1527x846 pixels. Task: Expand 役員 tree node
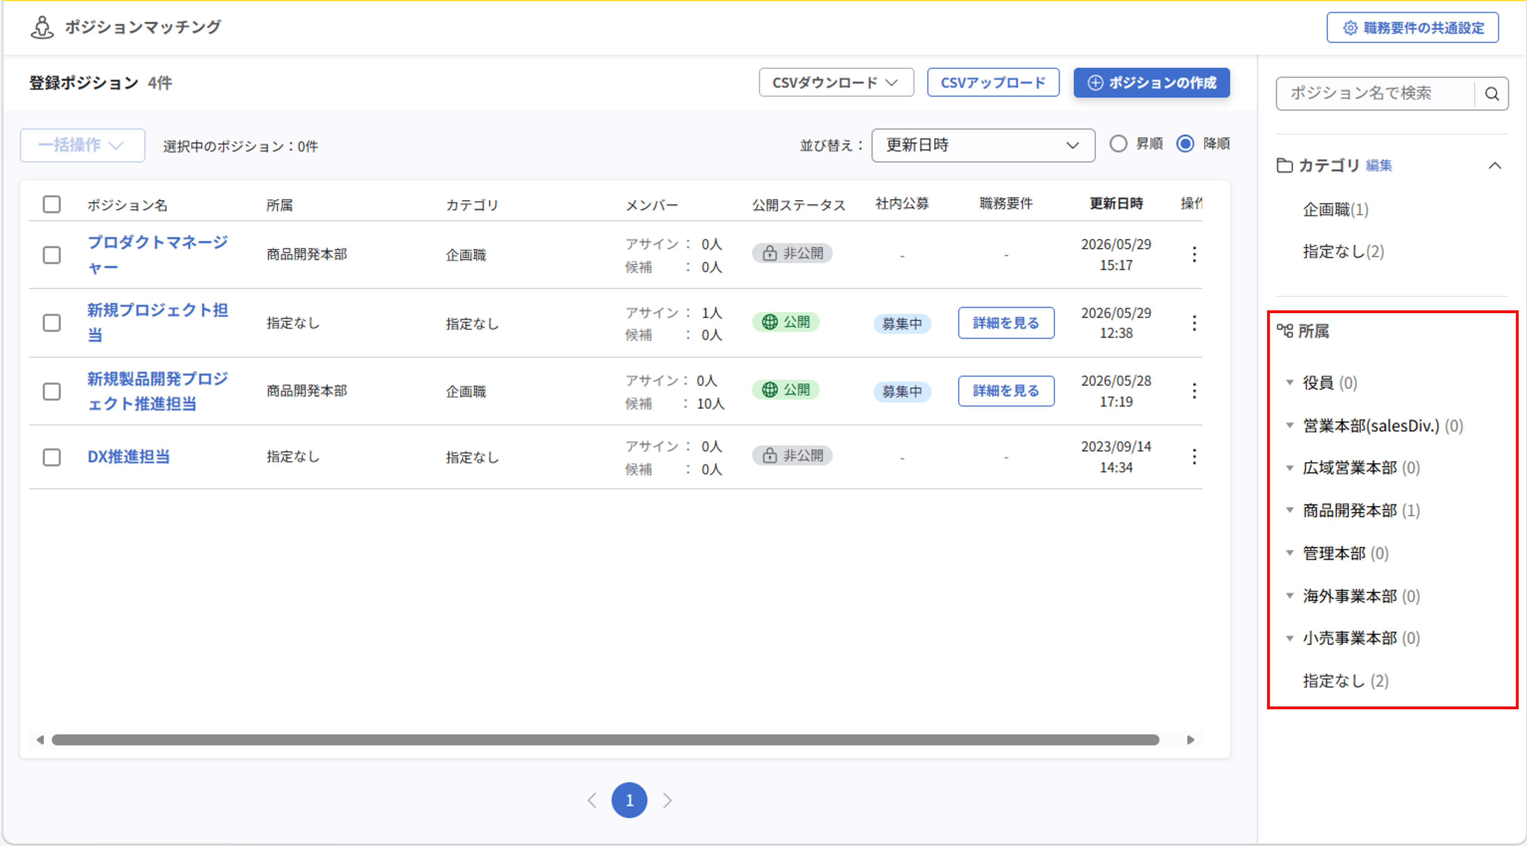pyautogui.click(x=1289, y=383)
